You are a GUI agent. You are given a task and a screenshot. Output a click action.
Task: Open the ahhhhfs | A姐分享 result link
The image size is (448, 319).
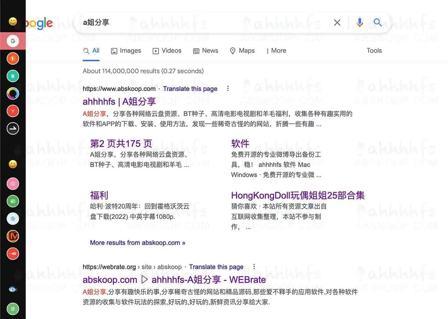pos(119,101)
